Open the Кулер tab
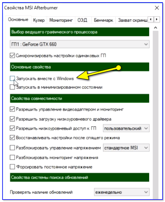Screen dimensions: 165x202 (39, 20)
